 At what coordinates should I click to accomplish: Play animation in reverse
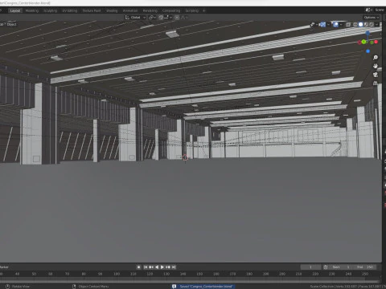(x=157, y=267)
